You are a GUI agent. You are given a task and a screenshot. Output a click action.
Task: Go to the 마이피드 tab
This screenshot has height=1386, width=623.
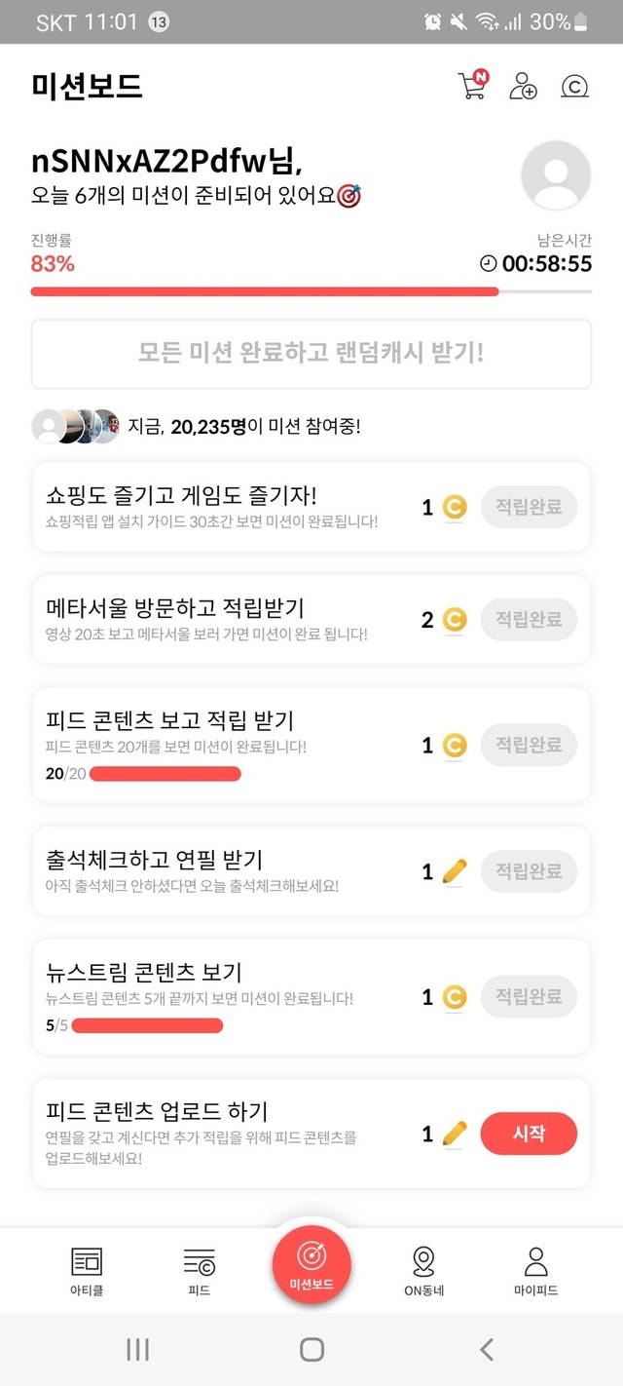point(535,1271)
